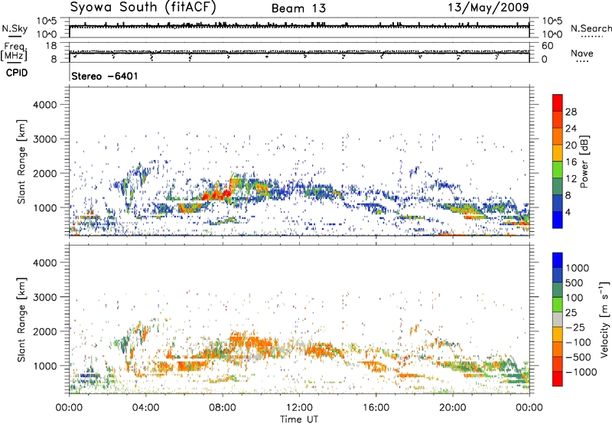Click the CPID label
This screenshot has height=424, width=612.
coord(17,73)
